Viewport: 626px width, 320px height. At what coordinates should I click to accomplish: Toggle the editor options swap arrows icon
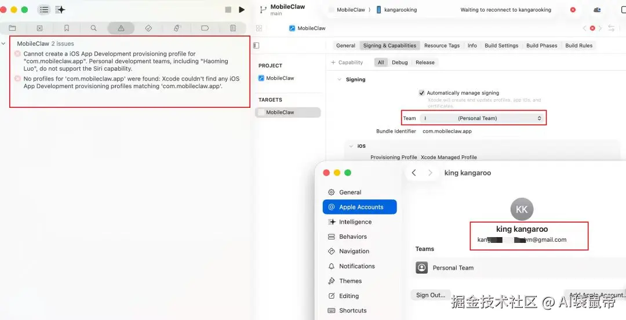click(x=612, y=28)
